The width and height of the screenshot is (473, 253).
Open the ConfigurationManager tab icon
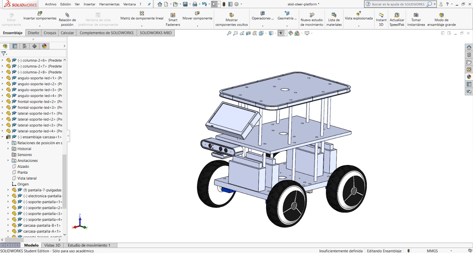pos(25,46)
